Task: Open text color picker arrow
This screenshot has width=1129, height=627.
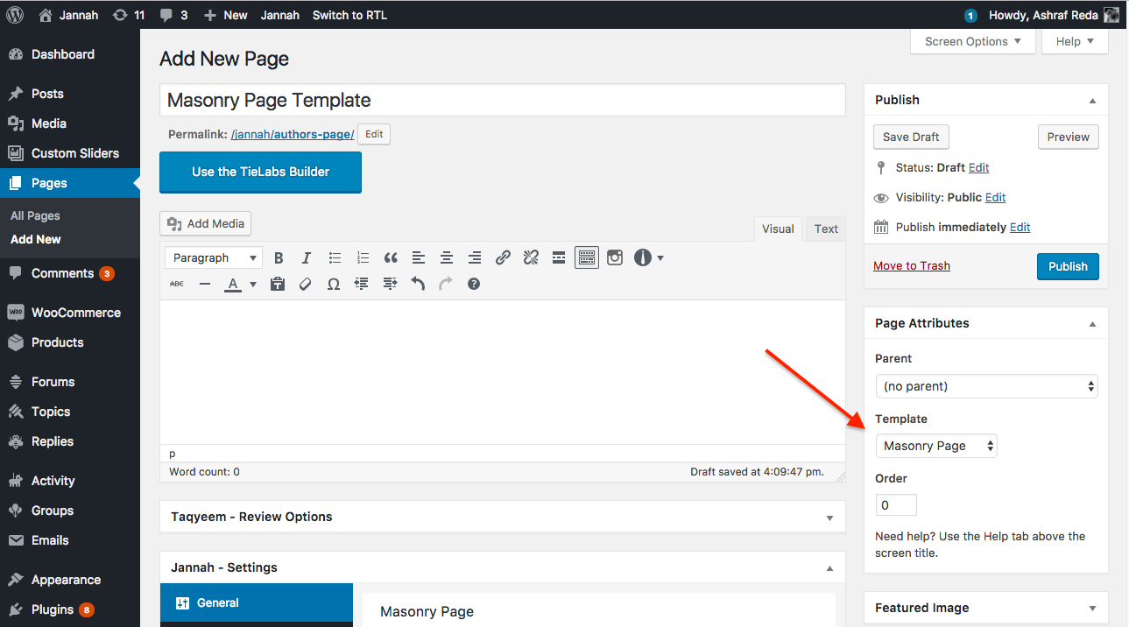Action: [x=253, y=284]
